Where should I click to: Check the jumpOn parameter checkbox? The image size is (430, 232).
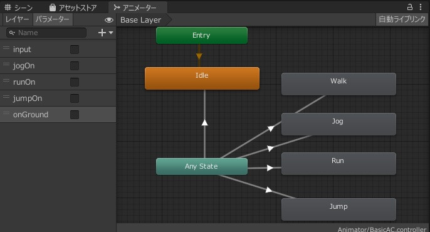click(75, 98)
